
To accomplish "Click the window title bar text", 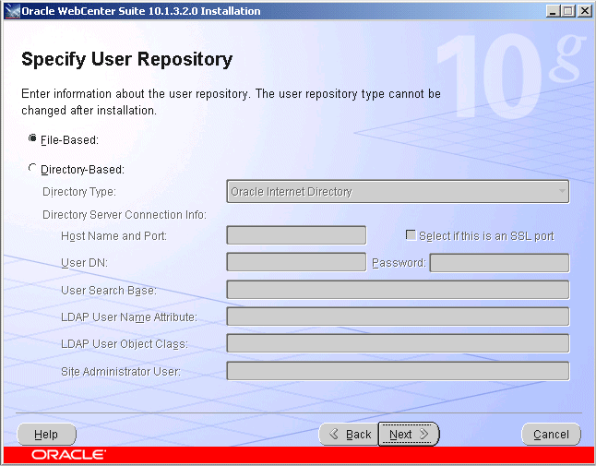I will [141, 11].
